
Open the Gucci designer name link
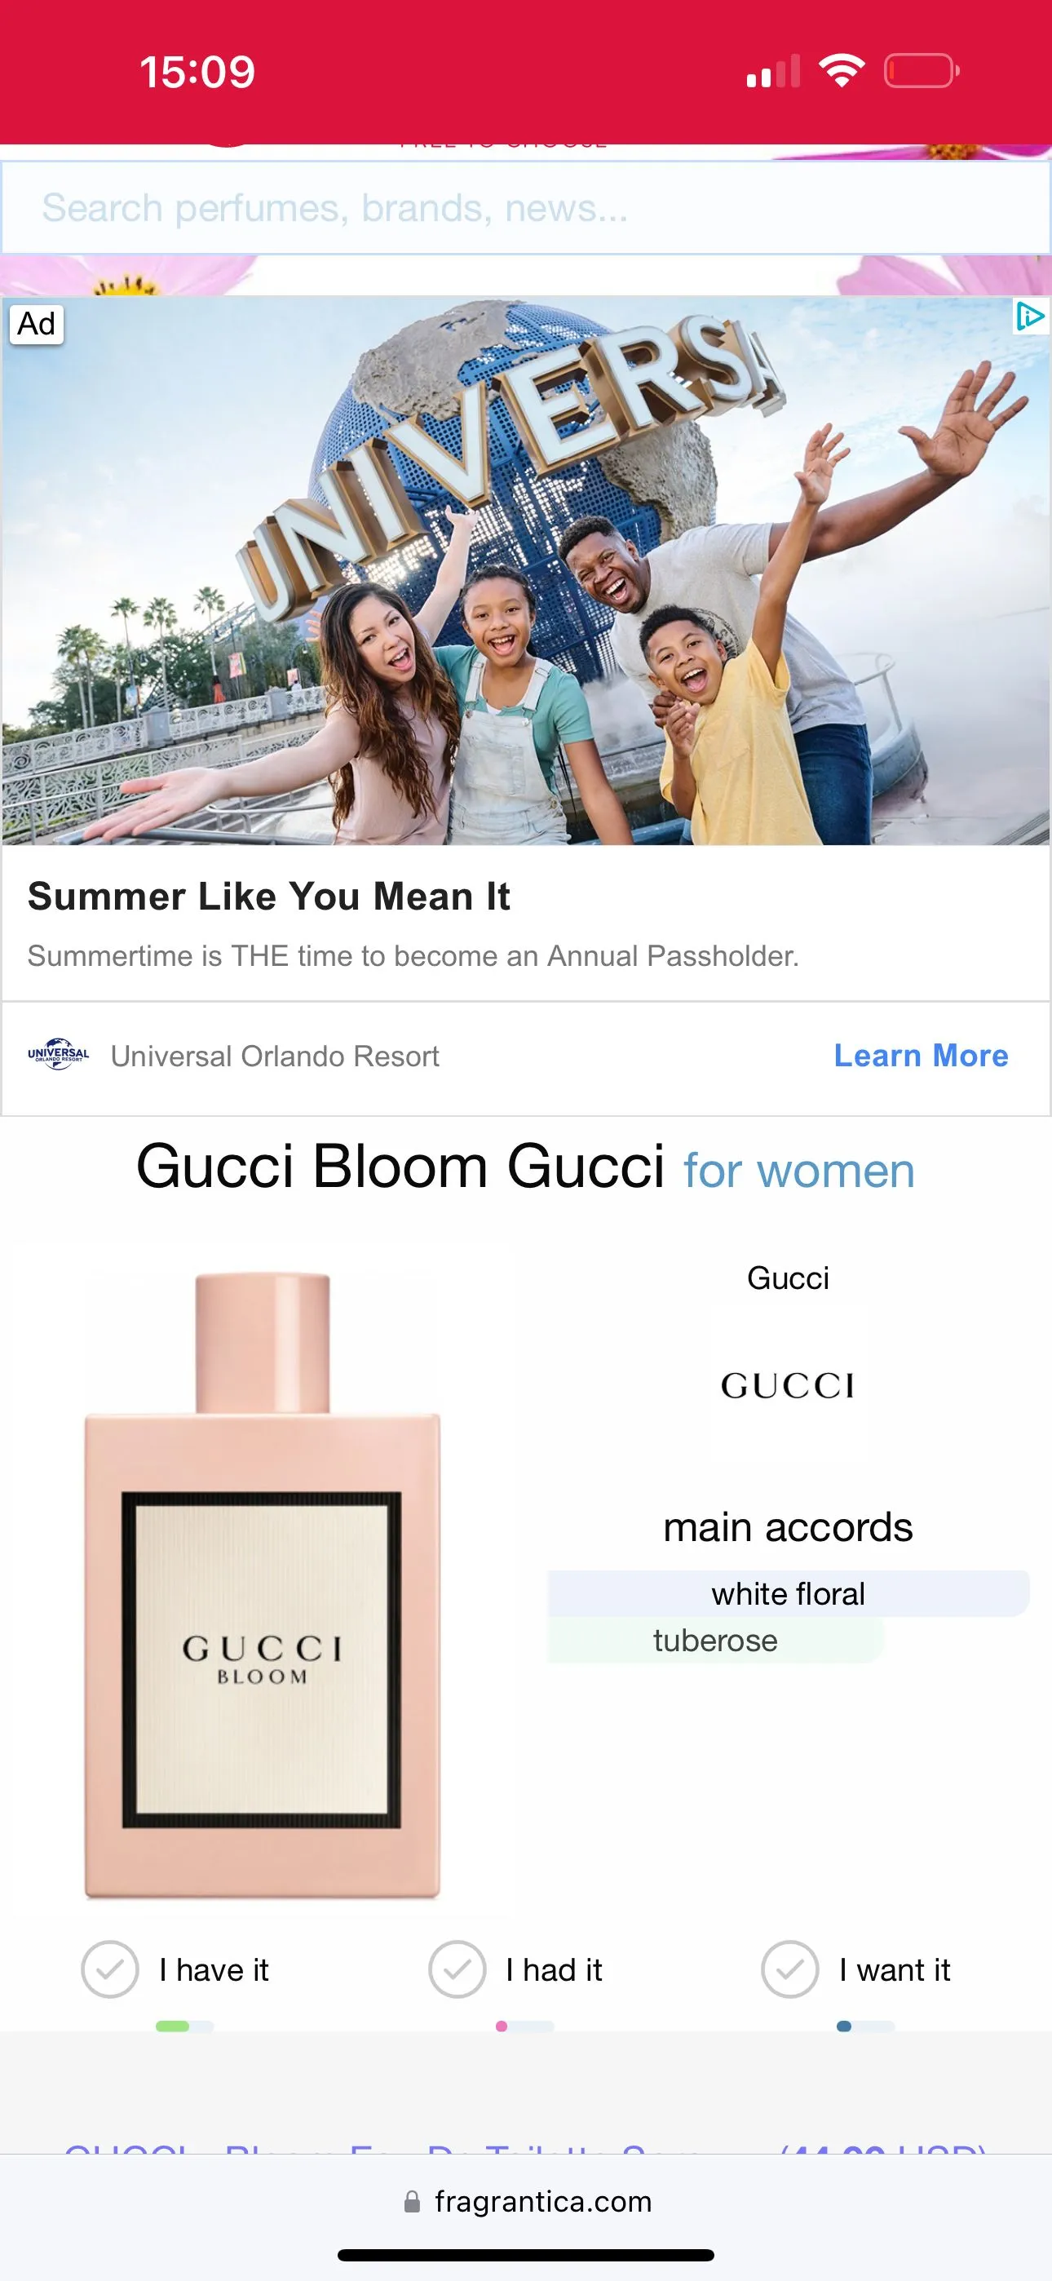(x=788, y=1278)
